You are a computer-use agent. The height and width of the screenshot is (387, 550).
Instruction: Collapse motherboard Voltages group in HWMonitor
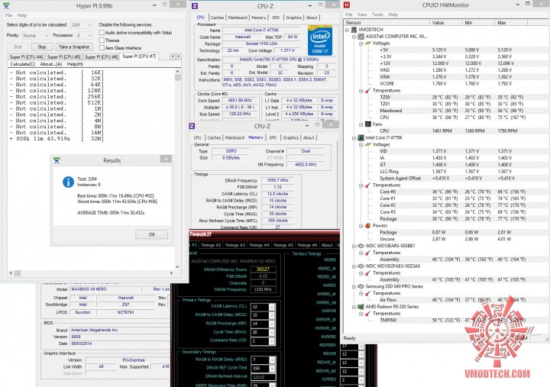361,44
